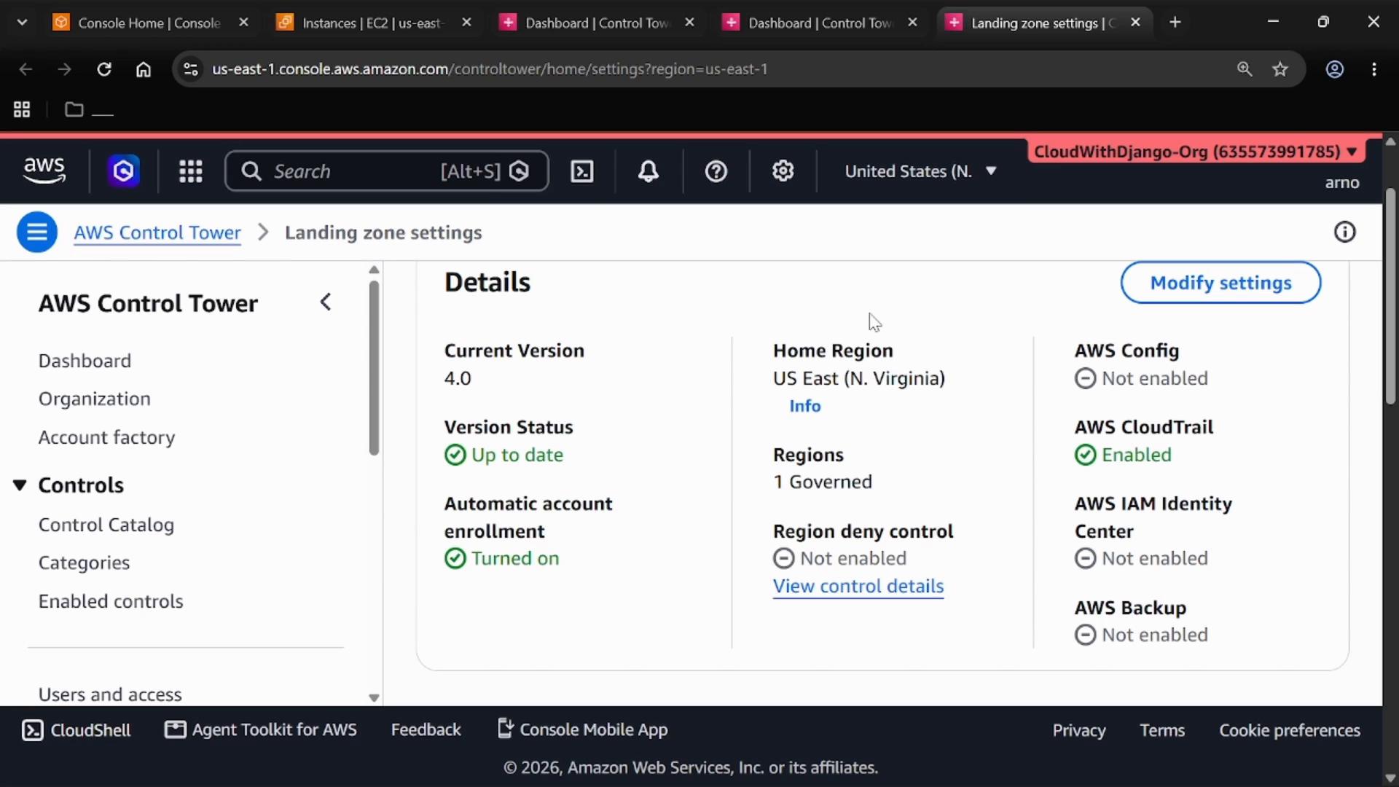The width and height of the screenshot is (1399, 787).
Task: Open the info panel icon
Action: coord(1344,232)
